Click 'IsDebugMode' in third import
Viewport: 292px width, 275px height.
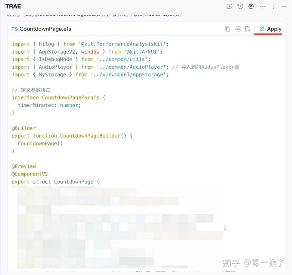[55, 59]
